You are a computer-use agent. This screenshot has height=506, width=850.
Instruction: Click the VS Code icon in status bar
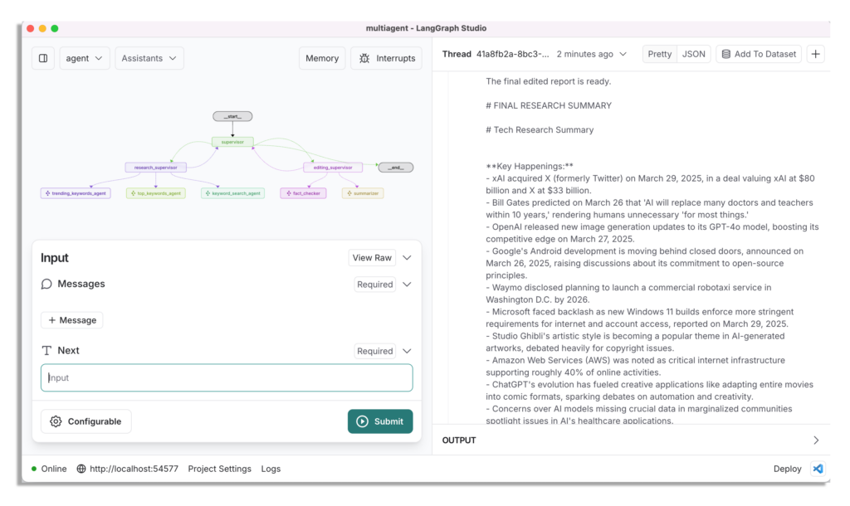click(818, 469)
